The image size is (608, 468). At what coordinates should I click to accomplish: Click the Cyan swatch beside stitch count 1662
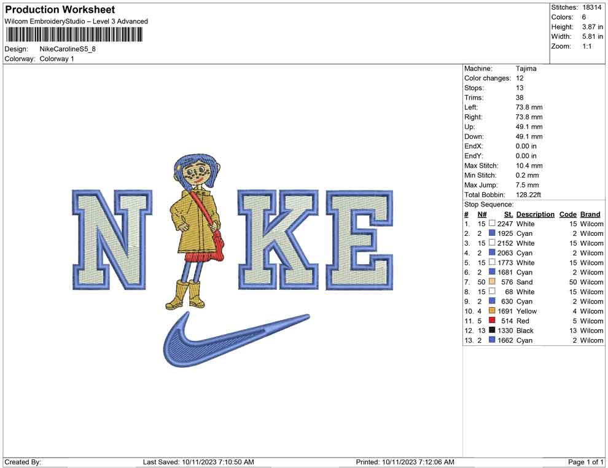(x=492, y=340)
